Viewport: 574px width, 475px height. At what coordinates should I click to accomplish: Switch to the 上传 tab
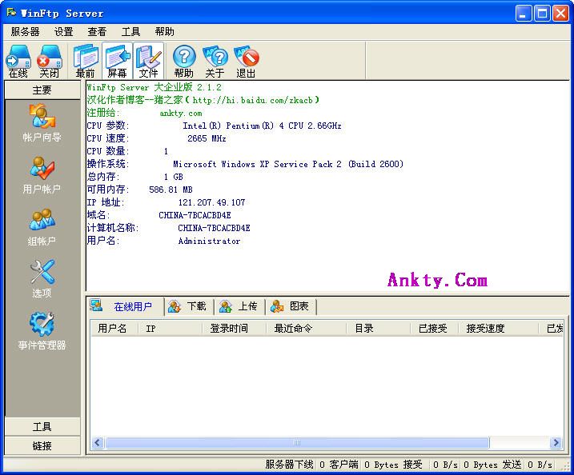coord(240,306)
